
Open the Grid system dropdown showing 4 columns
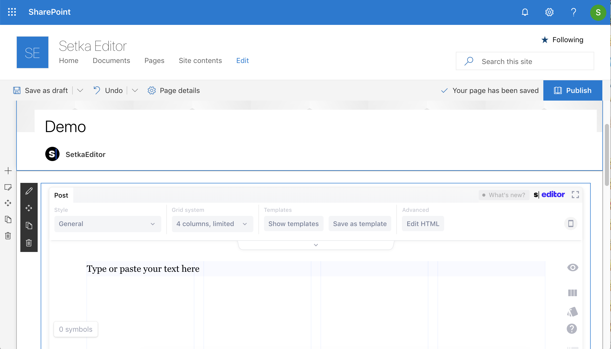tap(212, 224)
